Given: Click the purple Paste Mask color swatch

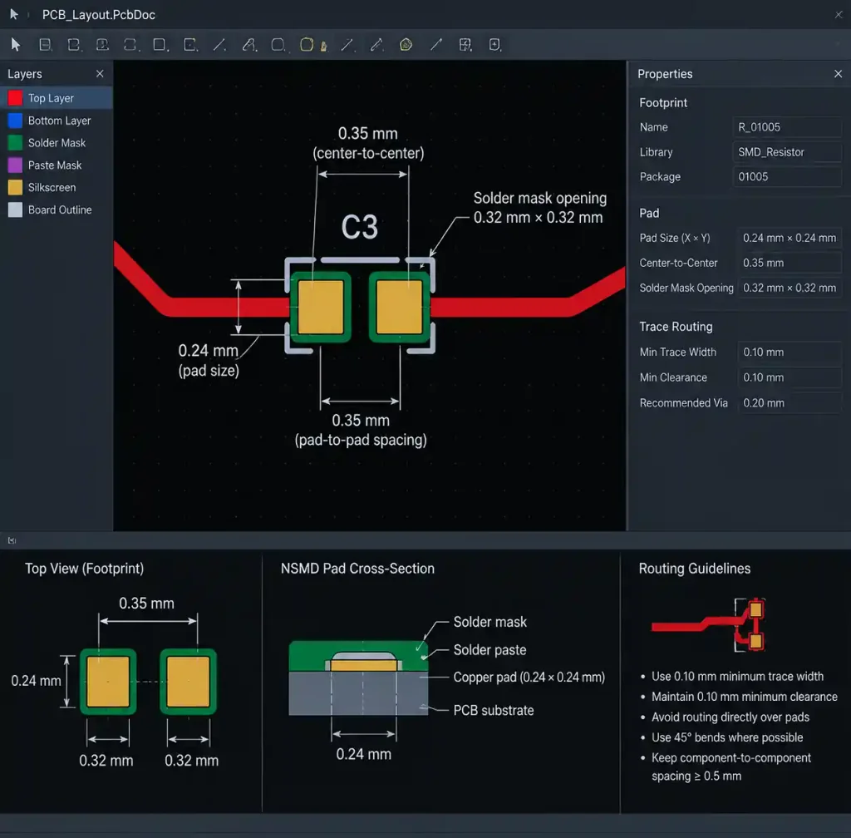Looking at the screenshot, I should (x=15, y=165).
